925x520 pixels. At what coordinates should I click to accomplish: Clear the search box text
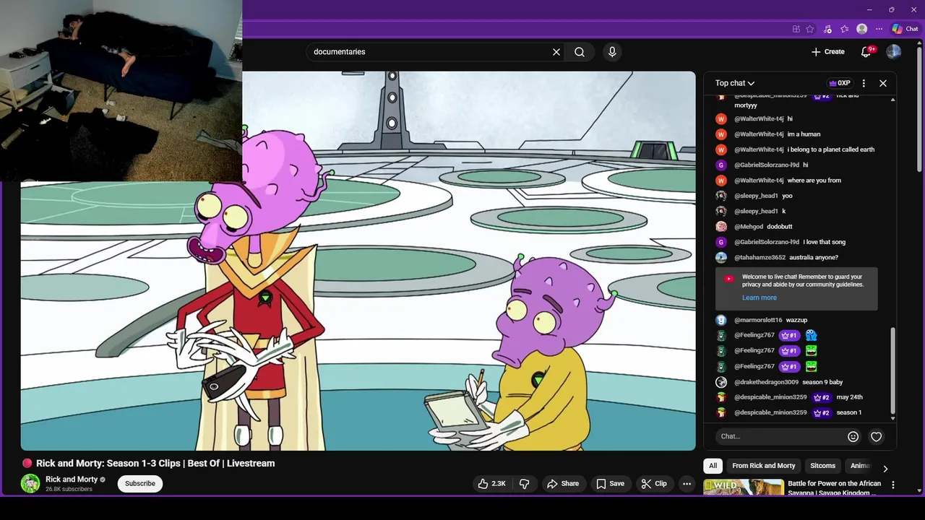(x=556, y=52)
